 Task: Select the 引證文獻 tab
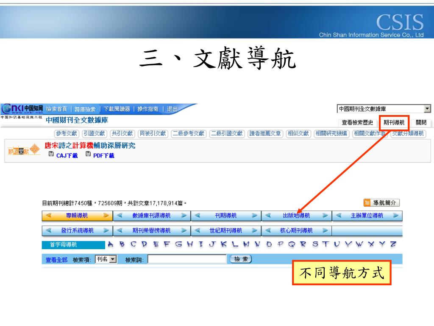[x=95, y=134]
